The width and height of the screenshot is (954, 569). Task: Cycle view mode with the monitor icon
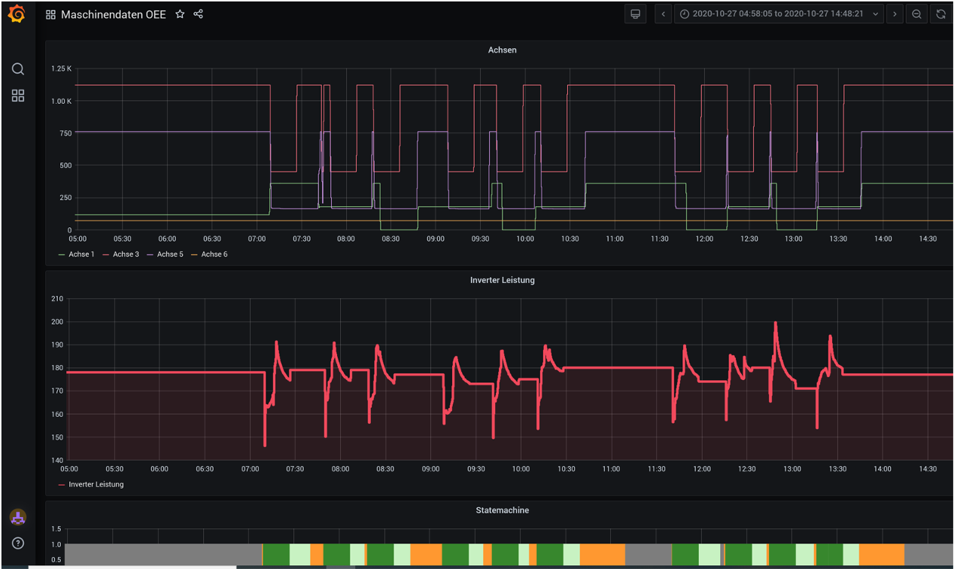click(636, 14)
